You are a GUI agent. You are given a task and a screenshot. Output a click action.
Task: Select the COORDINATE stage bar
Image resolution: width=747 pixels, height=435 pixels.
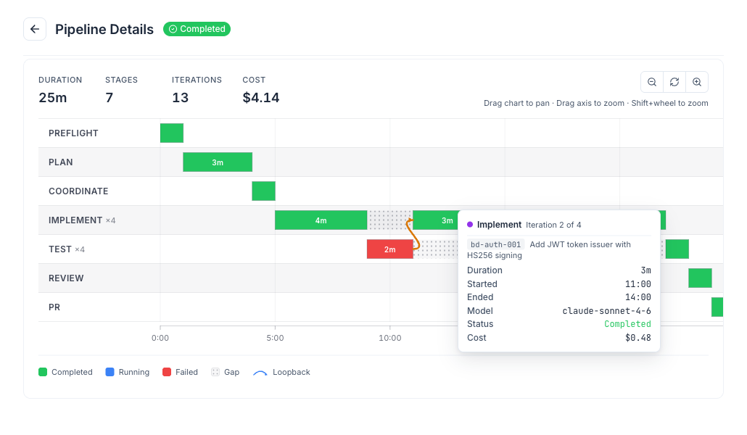click(263, 191)
